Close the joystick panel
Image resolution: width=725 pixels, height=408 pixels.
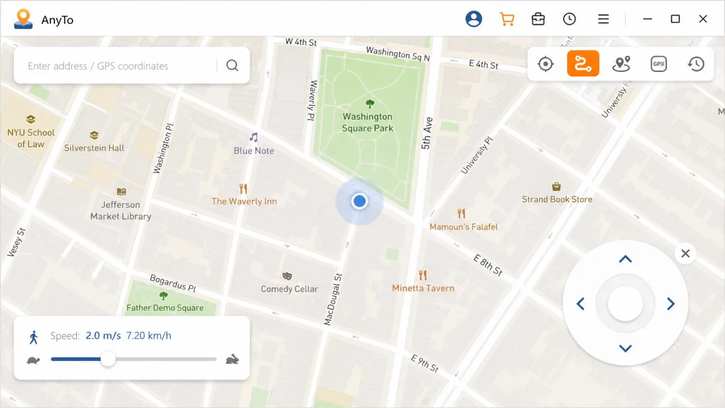685,254
